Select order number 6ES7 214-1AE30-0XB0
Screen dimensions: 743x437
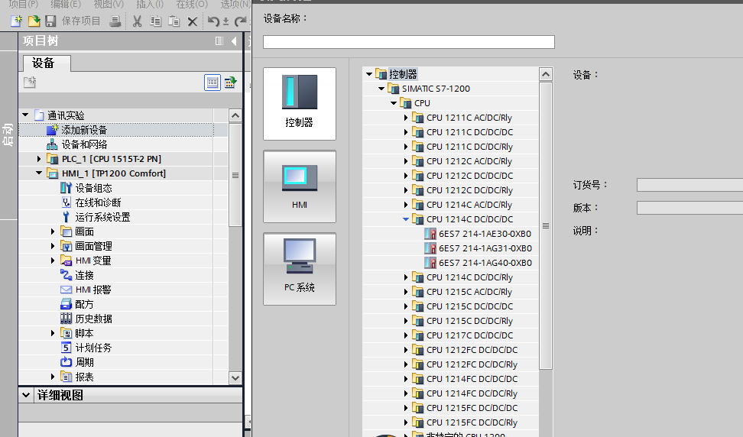[x=485, y=234]
